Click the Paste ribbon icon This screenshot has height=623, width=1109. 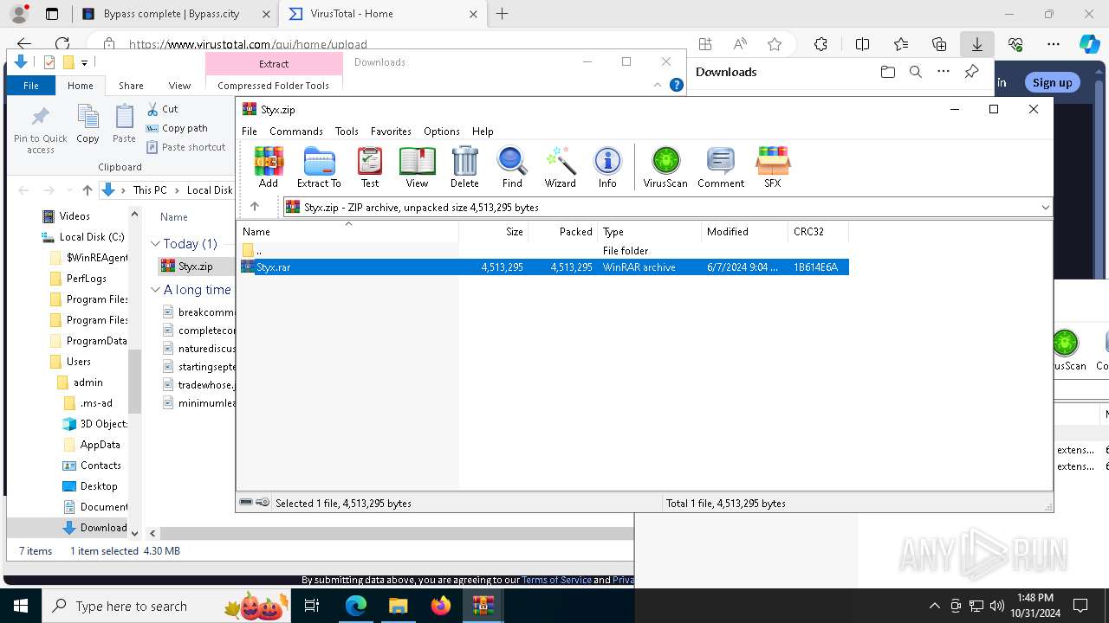click(124, 124)
